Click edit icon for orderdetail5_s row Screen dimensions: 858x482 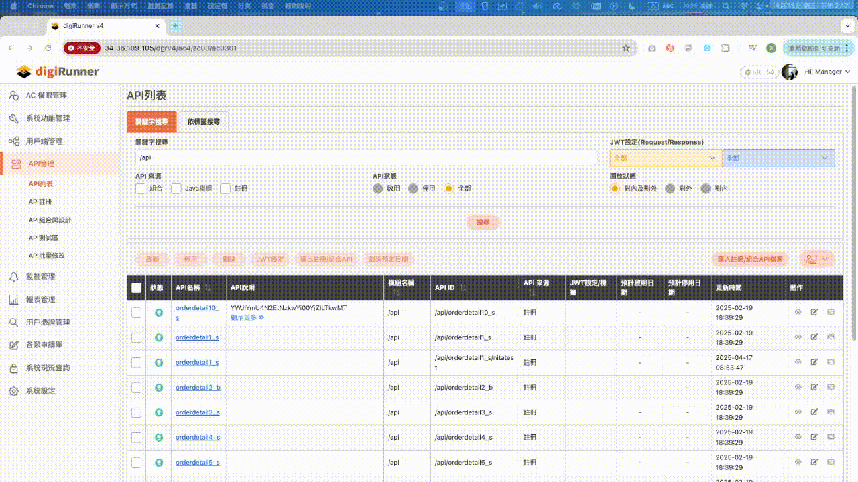pyautogui.click(x=814, y=462)
